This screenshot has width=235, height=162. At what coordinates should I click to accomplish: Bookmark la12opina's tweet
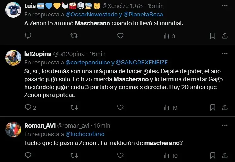coord(213,108)
